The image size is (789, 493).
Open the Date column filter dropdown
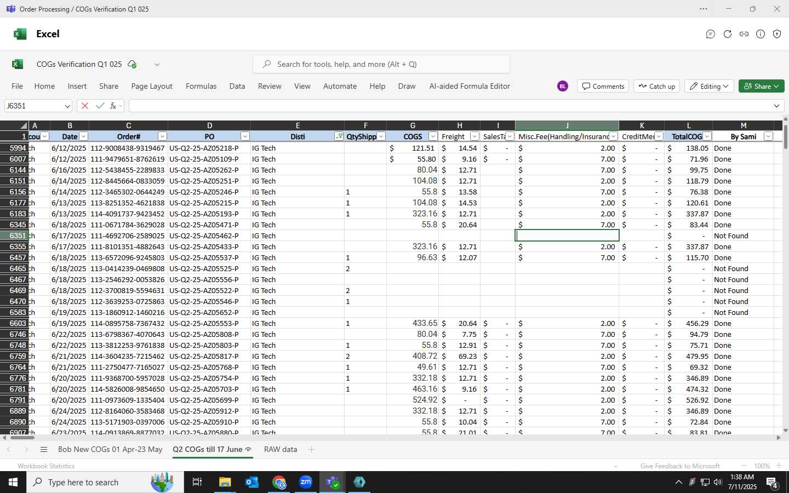tap(83, 136)
